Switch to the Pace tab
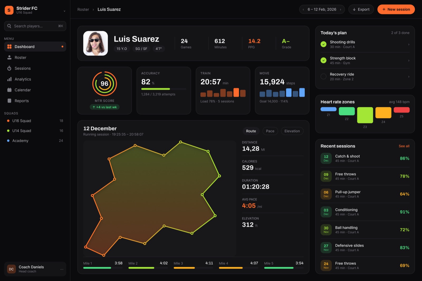Screen dimensions: 422x281 pyautogui.click(x=270, y=131)
